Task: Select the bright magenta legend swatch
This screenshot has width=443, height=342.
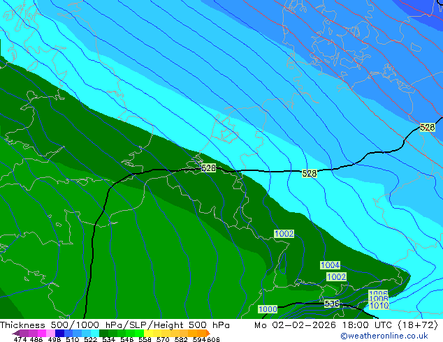Action: point(42,333)
